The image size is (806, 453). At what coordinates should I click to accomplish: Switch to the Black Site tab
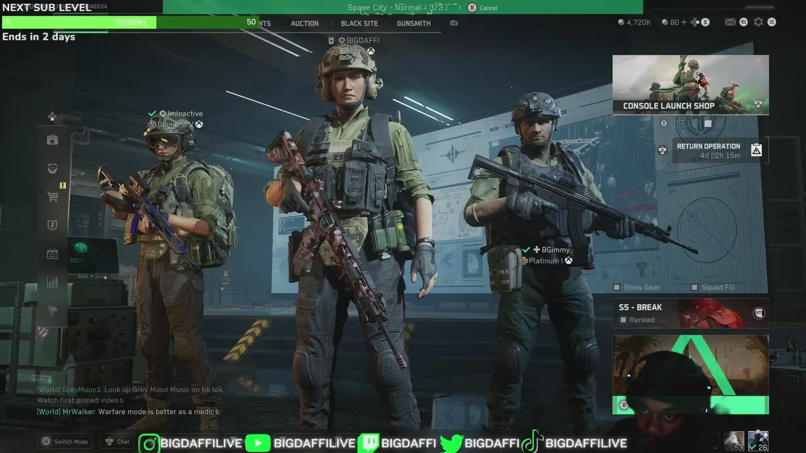click(360, 23)
